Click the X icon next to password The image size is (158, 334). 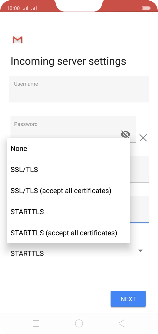point(143,138)
